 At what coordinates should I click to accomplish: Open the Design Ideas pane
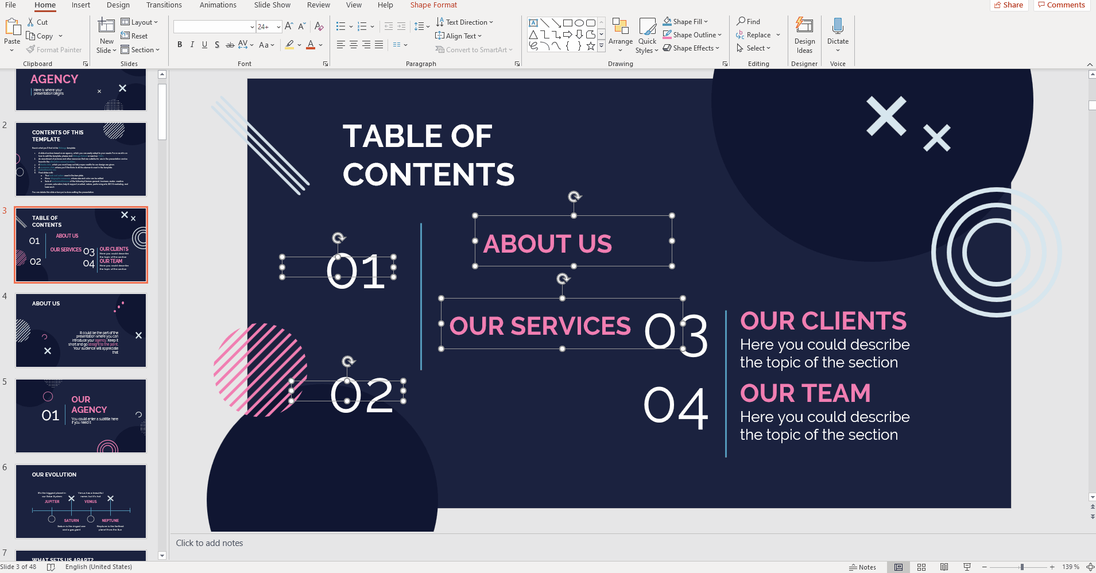(x=804, y=35)
